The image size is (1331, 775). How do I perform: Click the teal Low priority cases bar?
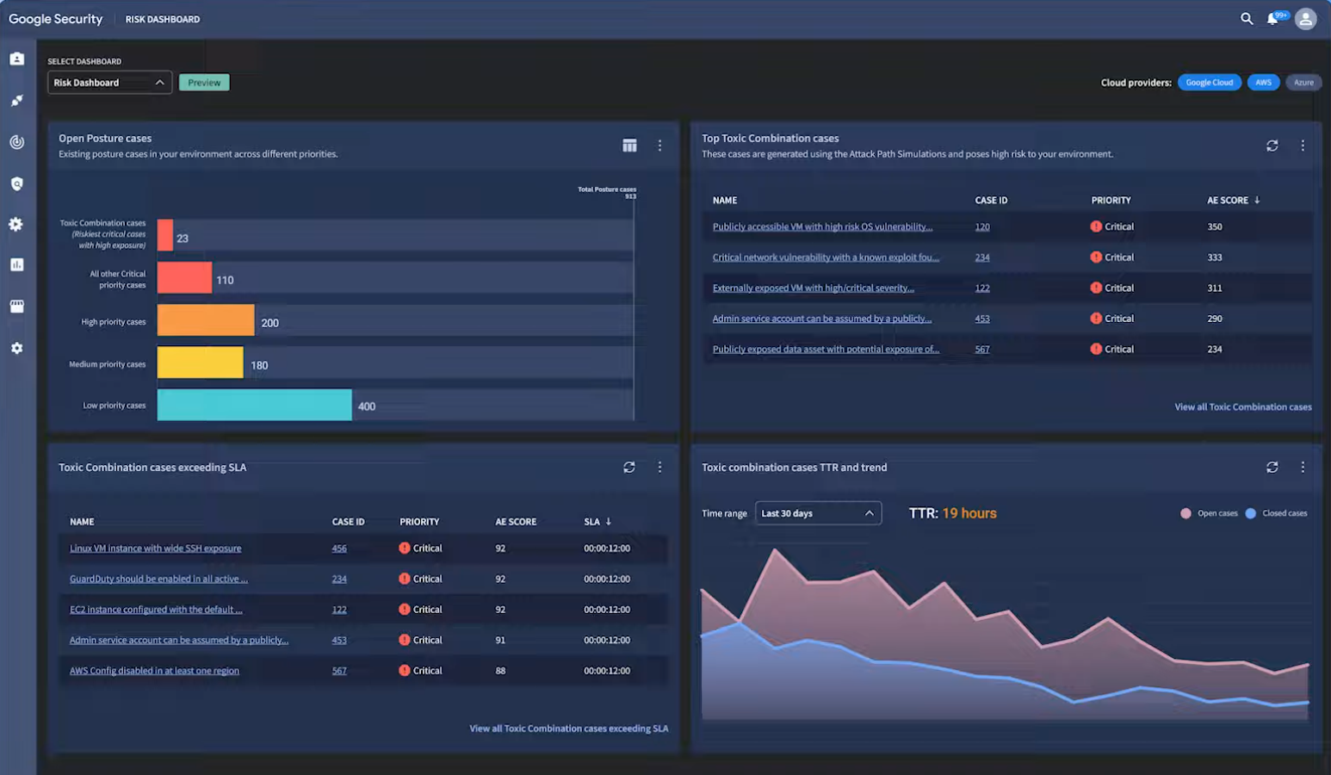point(254,405)
